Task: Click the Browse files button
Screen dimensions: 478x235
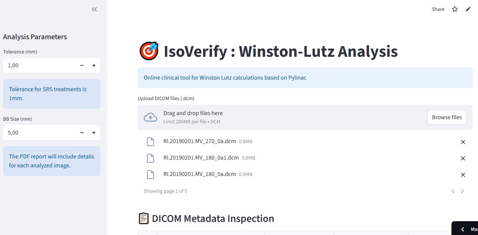Action: (x=447, y=117)
